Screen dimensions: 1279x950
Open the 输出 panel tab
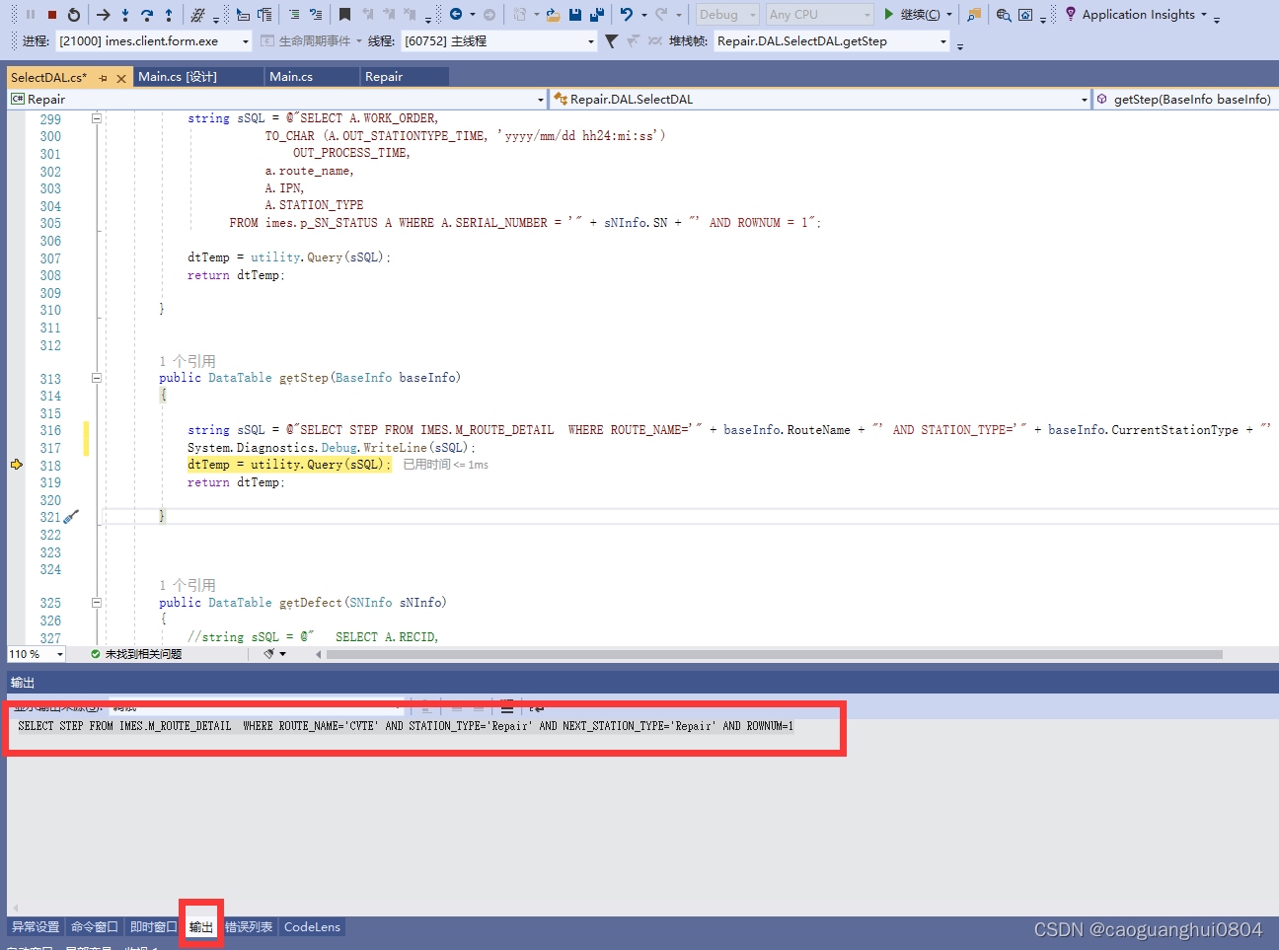[201, 927]
